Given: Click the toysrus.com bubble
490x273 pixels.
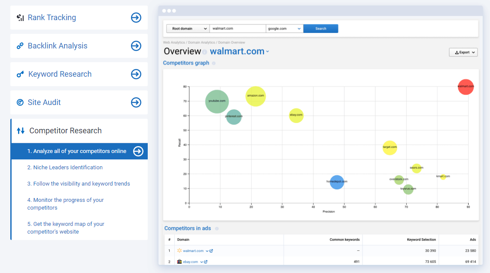Looking at the screenshot, I should (x=408, y=189).
